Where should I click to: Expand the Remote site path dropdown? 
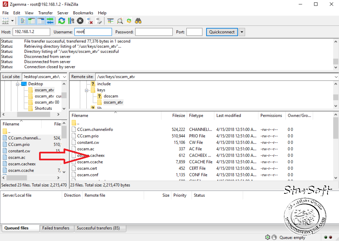(x=336, y=77)
